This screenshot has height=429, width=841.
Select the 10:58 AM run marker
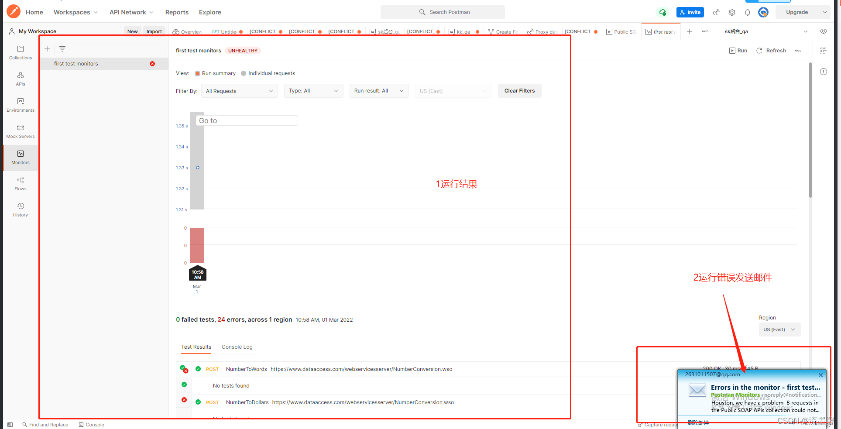(198, 274)
